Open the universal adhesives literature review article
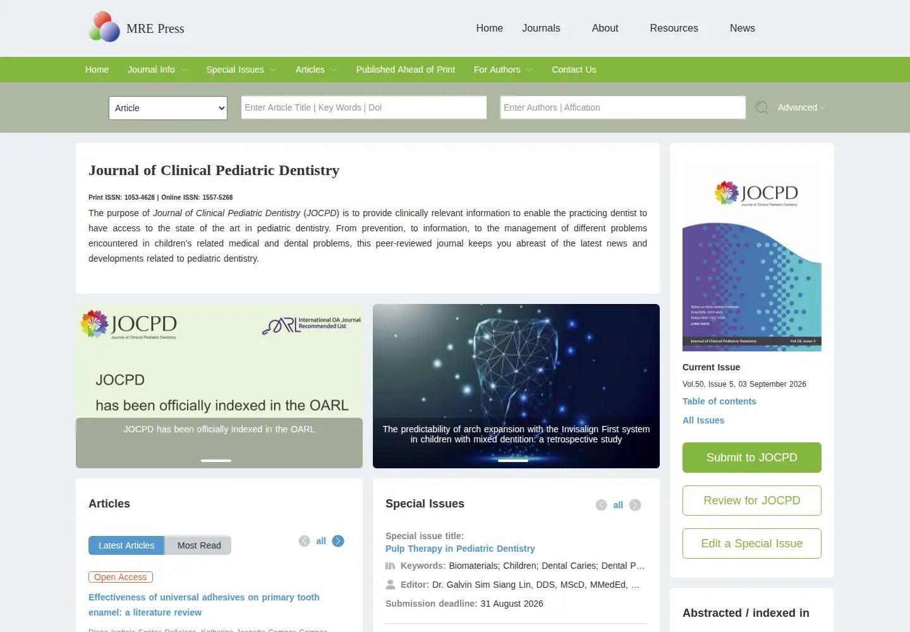This screenshot has height=632, width=910. (x=204, y=605)
